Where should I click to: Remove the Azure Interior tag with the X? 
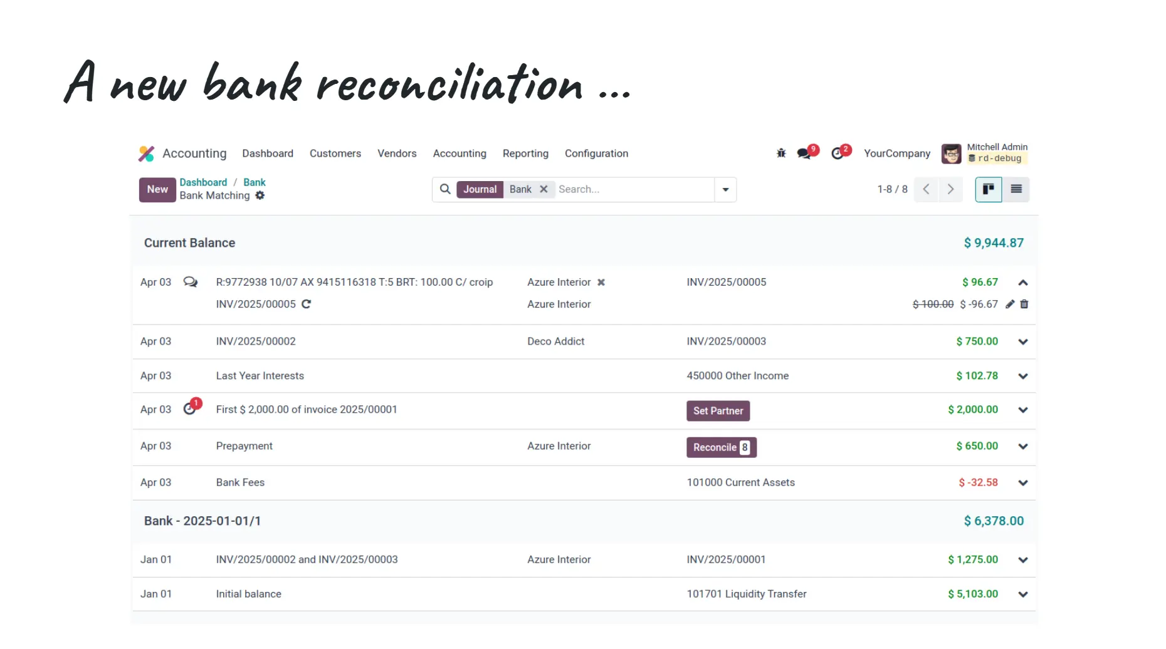[x=601, y=283]
